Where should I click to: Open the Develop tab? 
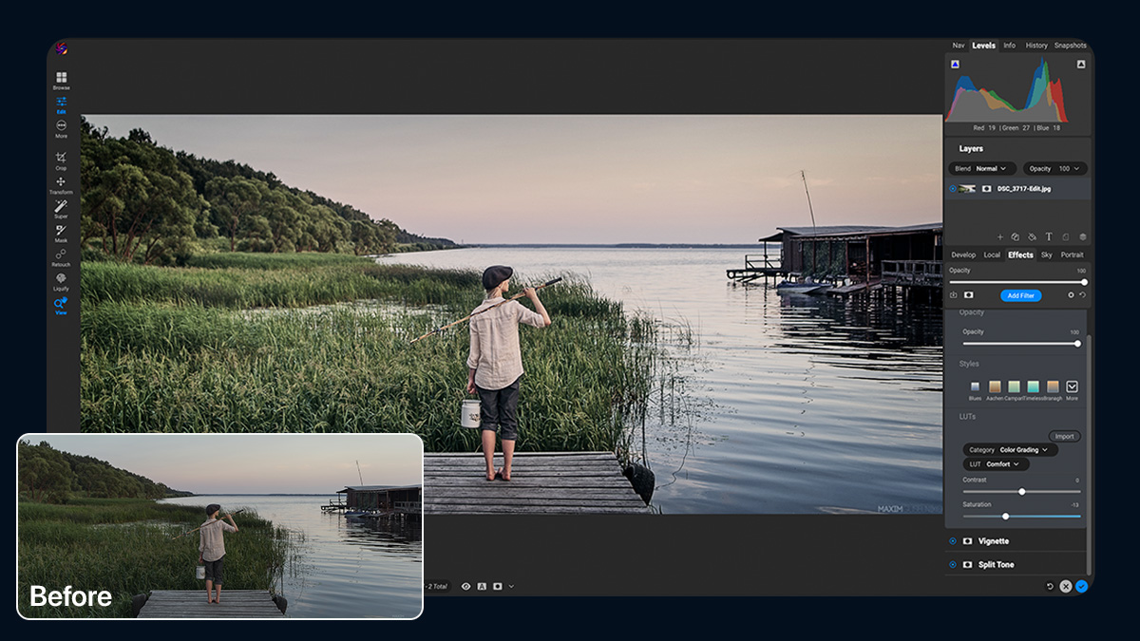(963, 255)
